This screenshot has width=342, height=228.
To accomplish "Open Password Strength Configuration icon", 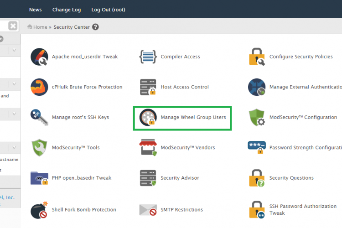I will click(x=257, y=147).
